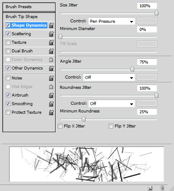Click the Airbrush option label
The image size is (174, 191).
pyautogui.click(x=20, y=95)
